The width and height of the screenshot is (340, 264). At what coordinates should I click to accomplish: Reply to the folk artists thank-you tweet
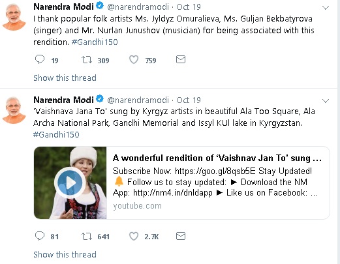point(40,59)
